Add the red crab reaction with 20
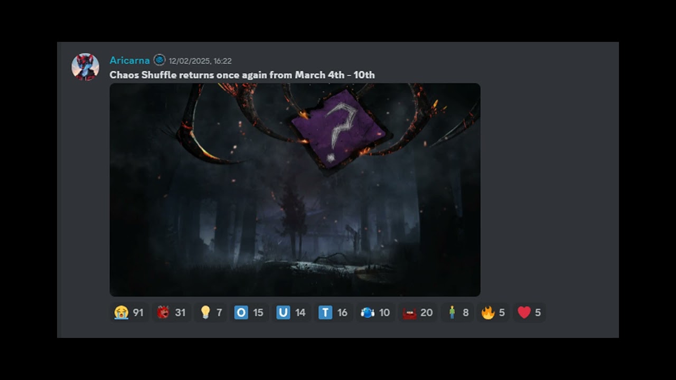 tap(418, 312)
